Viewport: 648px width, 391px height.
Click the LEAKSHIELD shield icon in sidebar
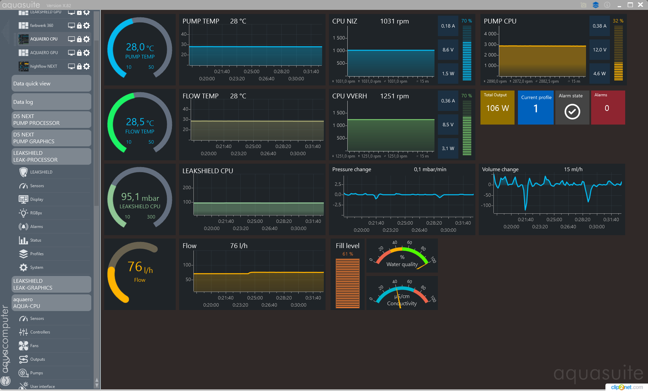pos(23,172)
